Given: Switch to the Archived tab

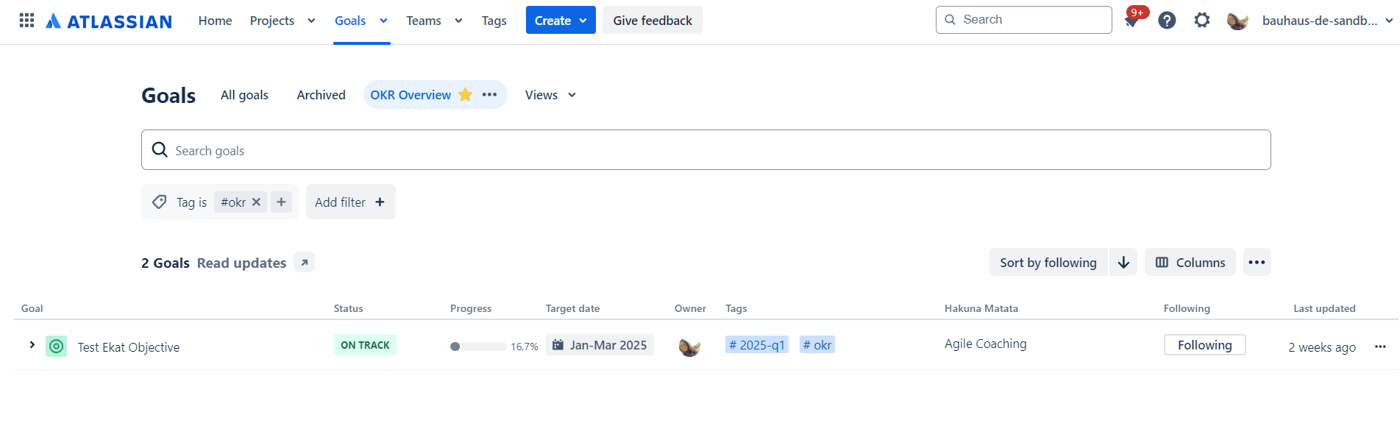Looking at the screenshot, I should (321, 94).
